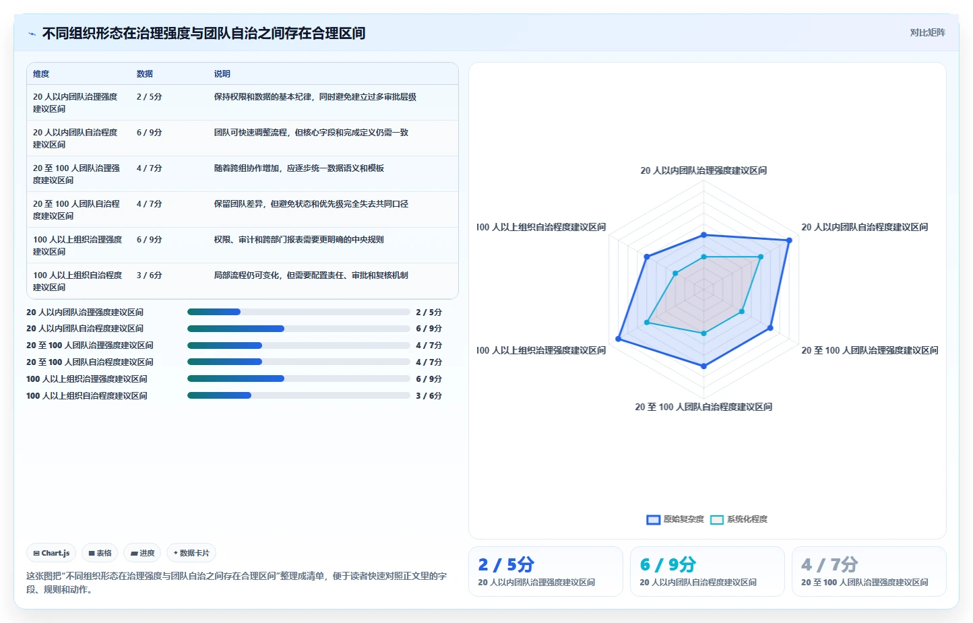This screenshot has height=623, width=973.
Task: Select table cell 3 / 6分
Action: [150, 275]
